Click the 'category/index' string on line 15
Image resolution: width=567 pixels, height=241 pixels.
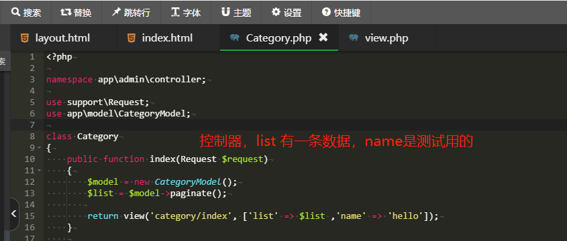click(191, 216)
